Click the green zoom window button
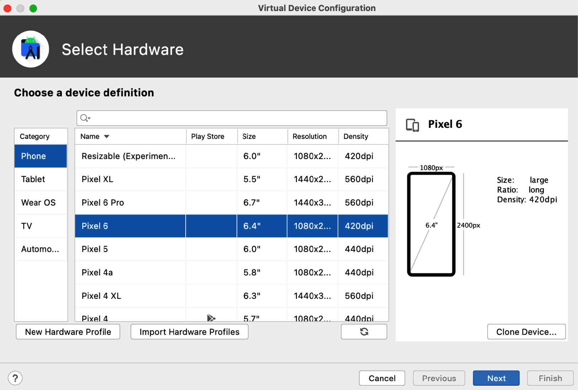Viewport: 578px width, 390px height. (33, 8)
